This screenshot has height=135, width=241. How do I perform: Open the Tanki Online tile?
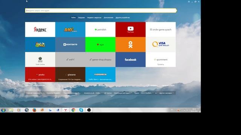pyautogui.click(x=40, y=59)
